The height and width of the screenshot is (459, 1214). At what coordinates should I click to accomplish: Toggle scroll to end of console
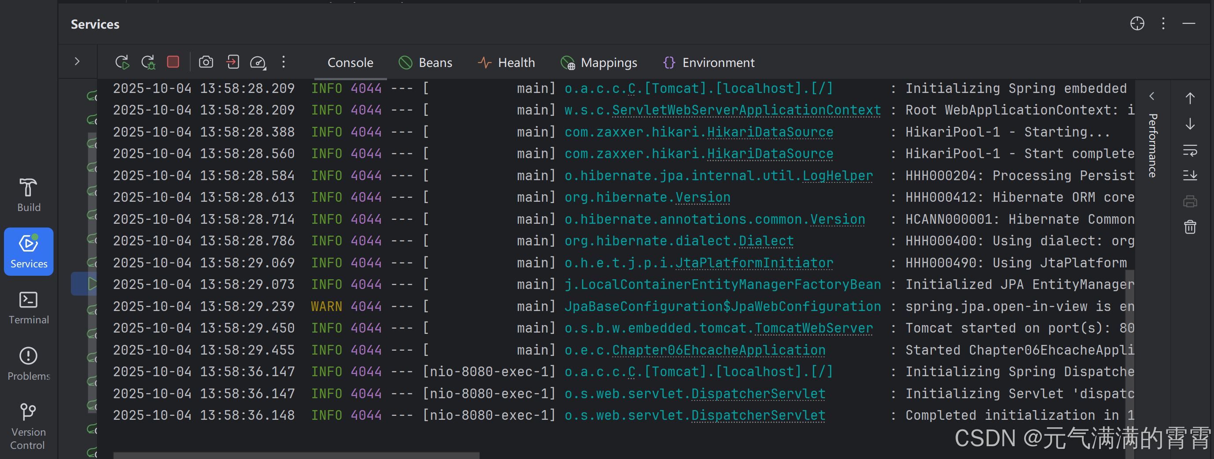1190,175
